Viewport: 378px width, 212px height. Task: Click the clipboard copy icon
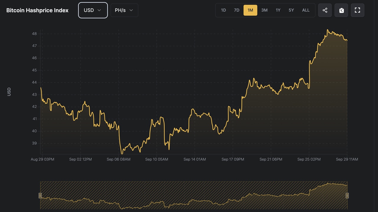pos(341,10)
